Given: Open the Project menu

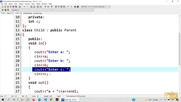Looking at the screenshot, I should [x=21, y=4].
